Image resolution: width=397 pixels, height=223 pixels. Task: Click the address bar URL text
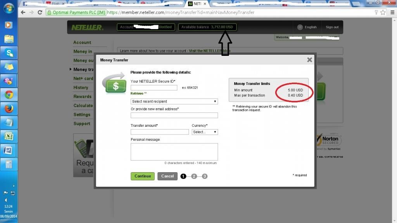(181, 12)
